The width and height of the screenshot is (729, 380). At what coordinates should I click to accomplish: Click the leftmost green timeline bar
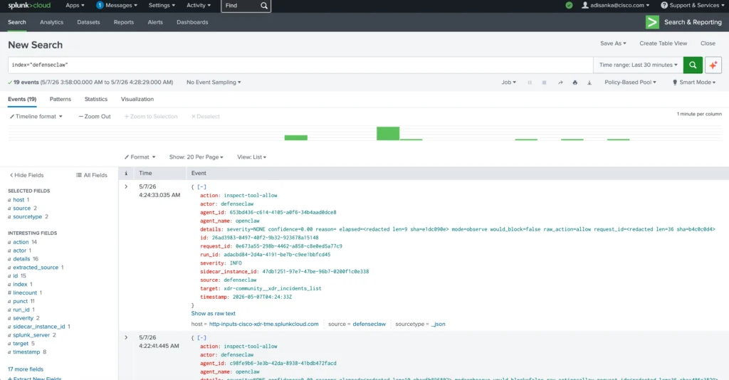295,137
